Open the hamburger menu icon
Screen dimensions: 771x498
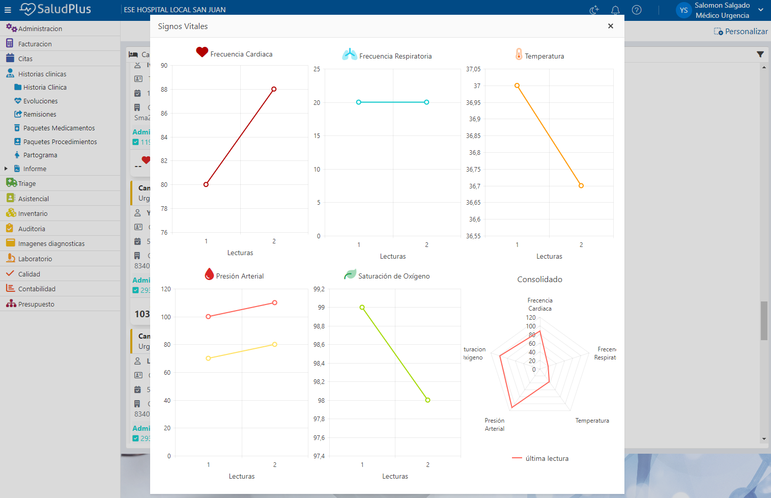tap(8, 10)
